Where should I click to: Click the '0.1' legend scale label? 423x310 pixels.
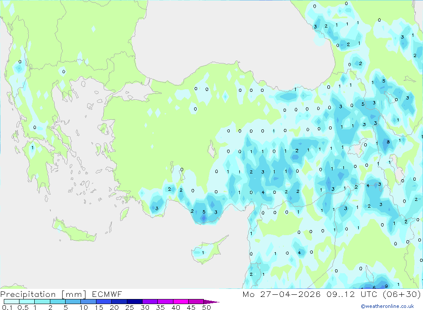[7, 307]
